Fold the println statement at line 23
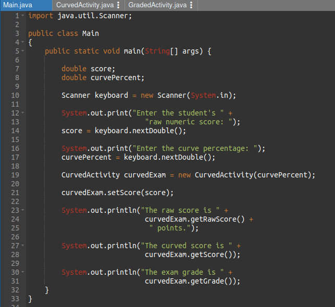 (x=23, y=210)
